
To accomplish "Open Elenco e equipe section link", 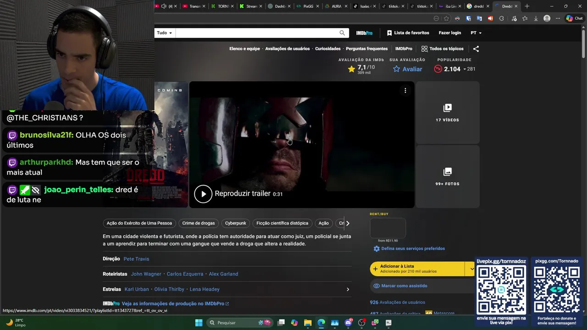I will click(x=244, y=49).
